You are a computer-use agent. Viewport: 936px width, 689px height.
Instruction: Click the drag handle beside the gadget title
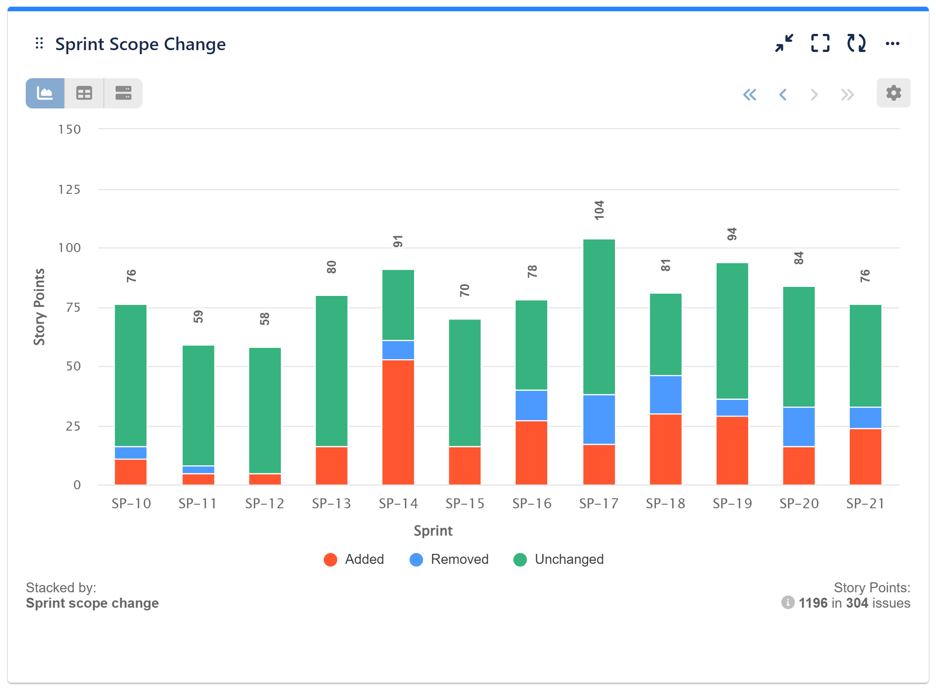tap(40, 43)
